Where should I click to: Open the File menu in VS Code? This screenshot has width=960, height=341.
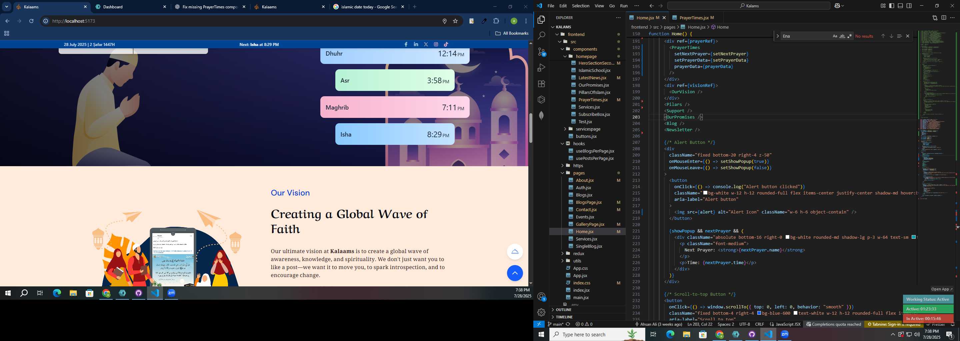point(550,6)
